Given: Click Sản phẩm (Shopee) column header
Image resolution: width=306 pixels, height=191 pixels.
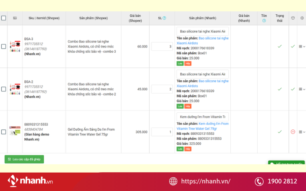Looking at the screenshot, I should coord(93,18).
